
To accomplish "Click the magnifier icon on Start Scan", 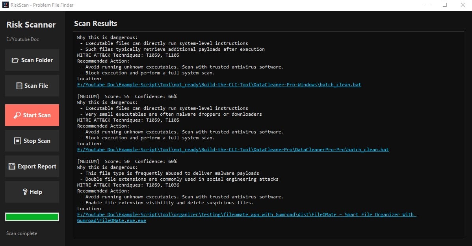I will [x=16, y=115].
